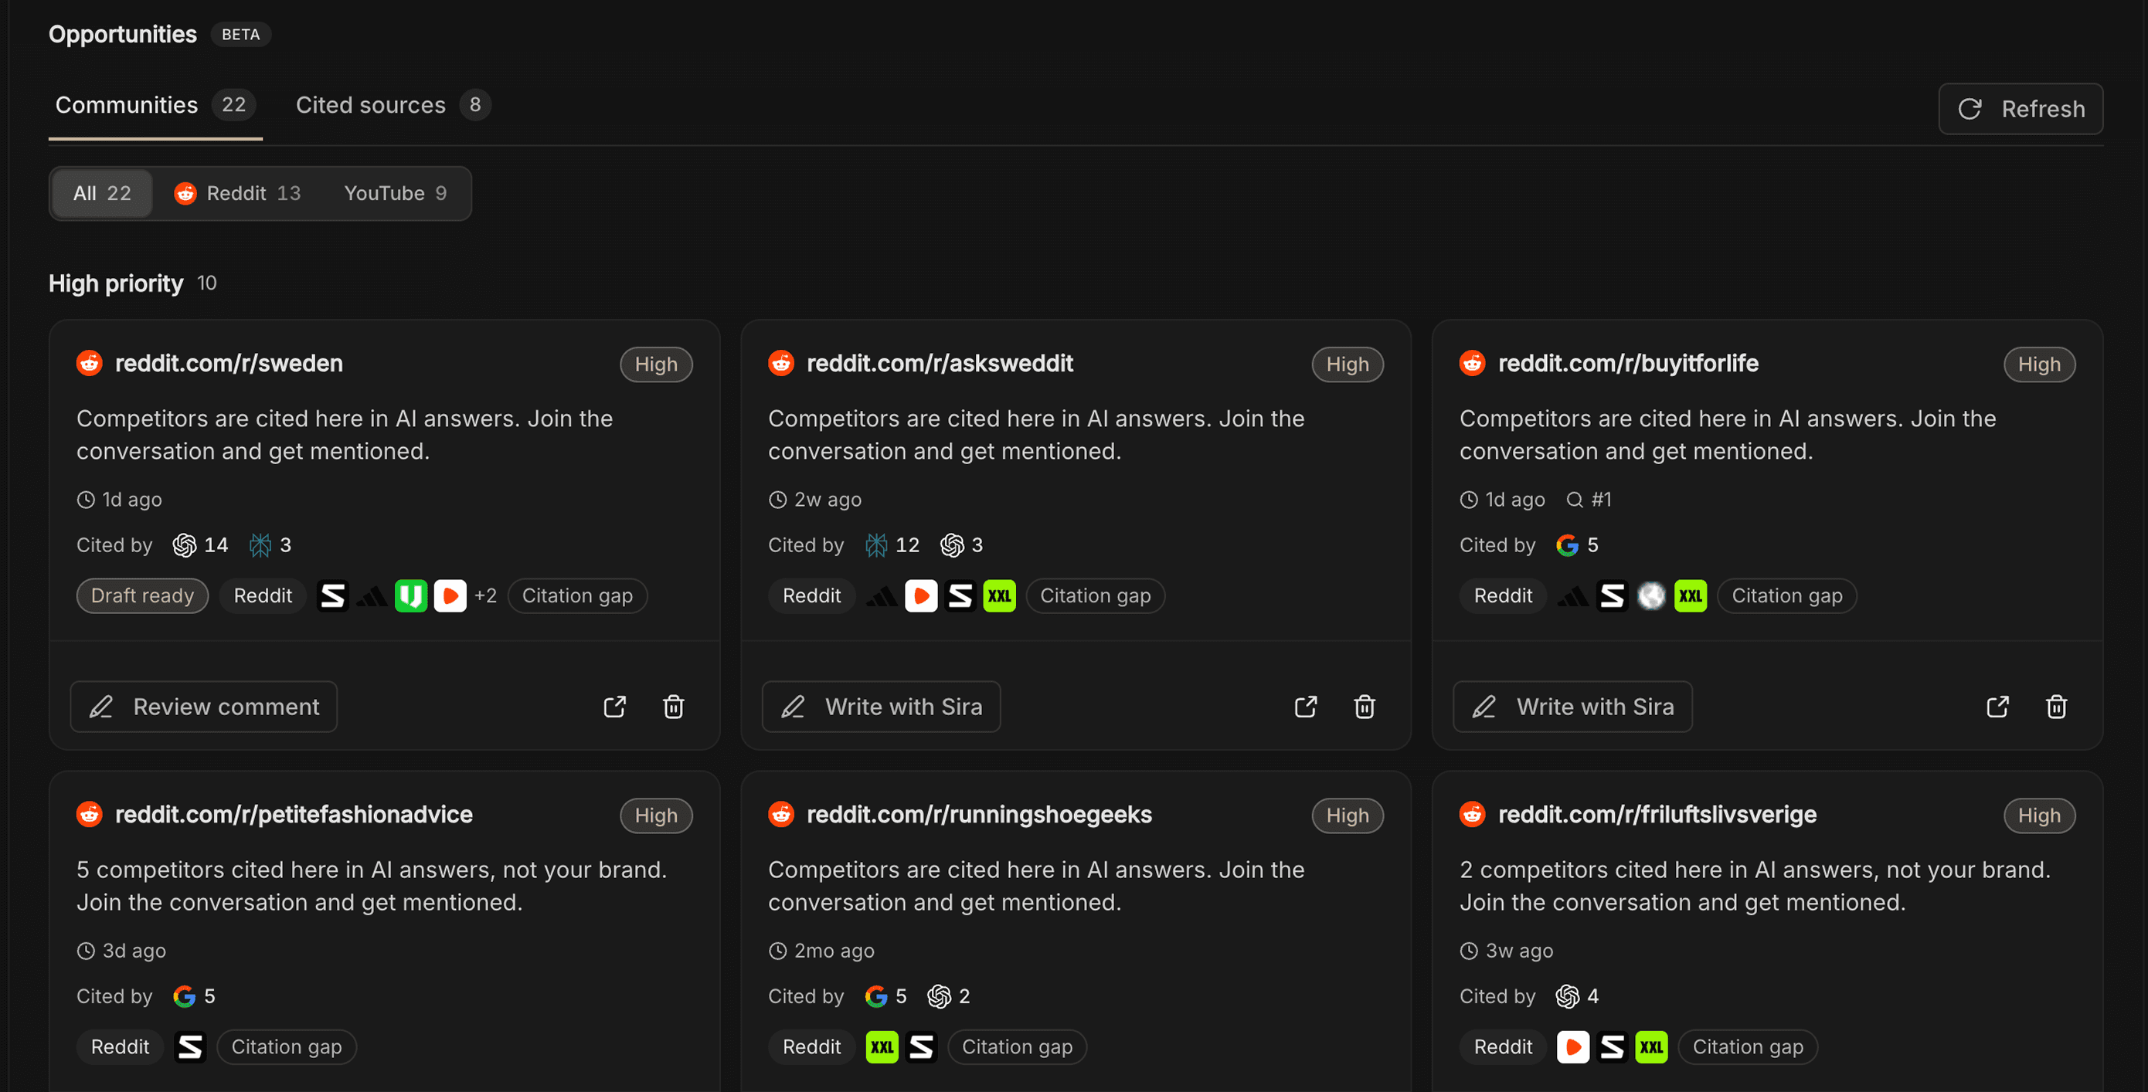Click the 2mo ago timestamp in r/runningshoegeeks card
Screen dimensions: 2148x1092
pyautogui.click(x=821, y=951)
